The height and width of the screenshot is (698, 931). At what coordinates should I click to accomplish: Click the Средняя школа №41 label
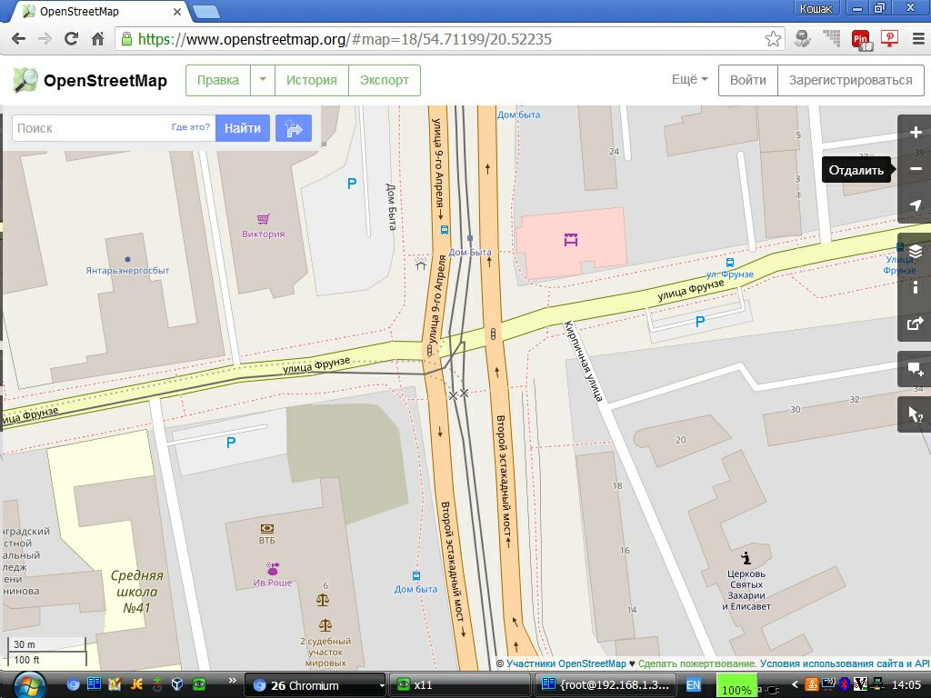[x=136, y=591]
